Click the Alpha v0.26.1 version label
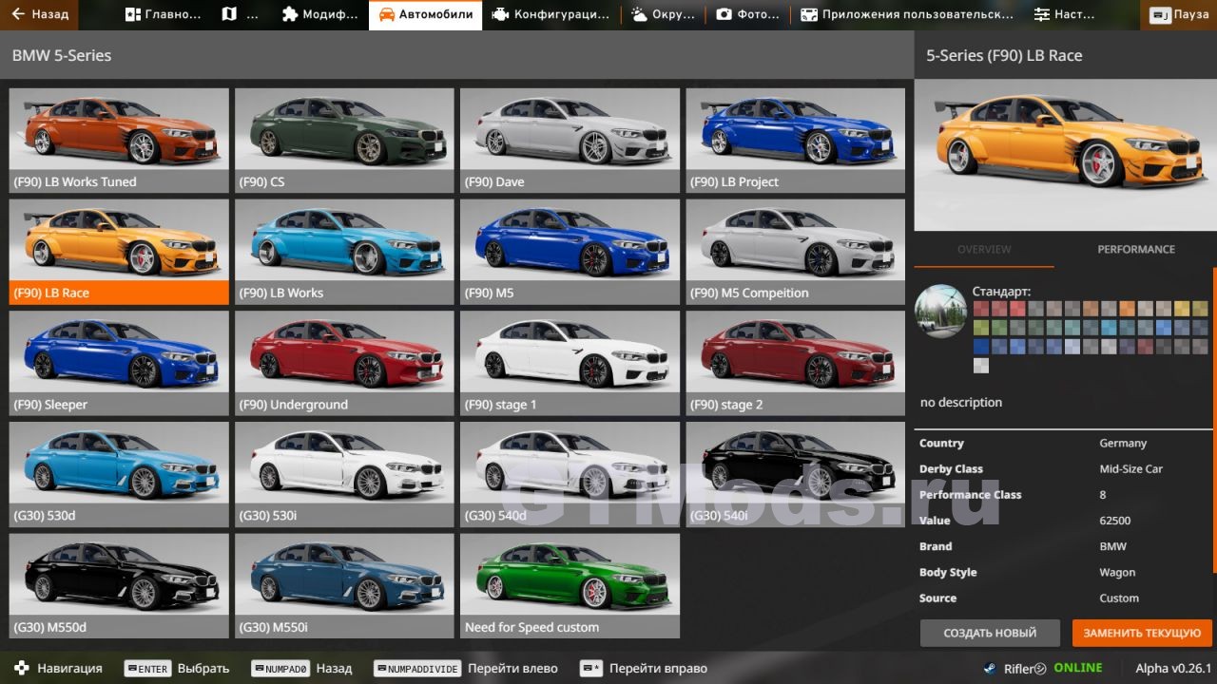This screenshot has width=1217, height=684. tap(1173, 668)
